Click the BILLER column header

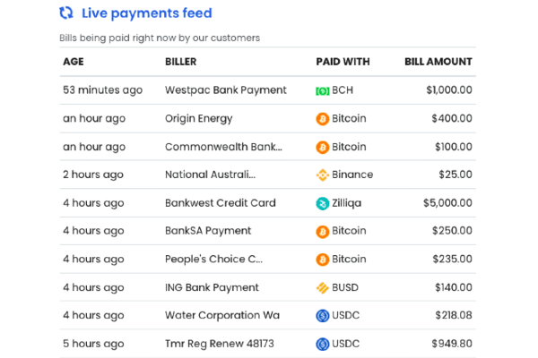(x=180, y=62)
